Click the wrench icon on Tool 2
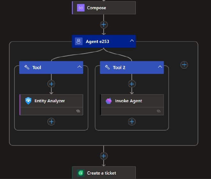The height and width of the screenshot is (179, 211). tap(107, 68)
